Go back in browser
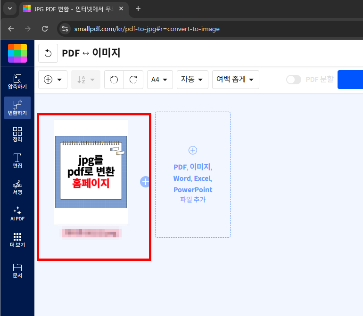This screenshot has height=316, width=363. pos(11,29)
